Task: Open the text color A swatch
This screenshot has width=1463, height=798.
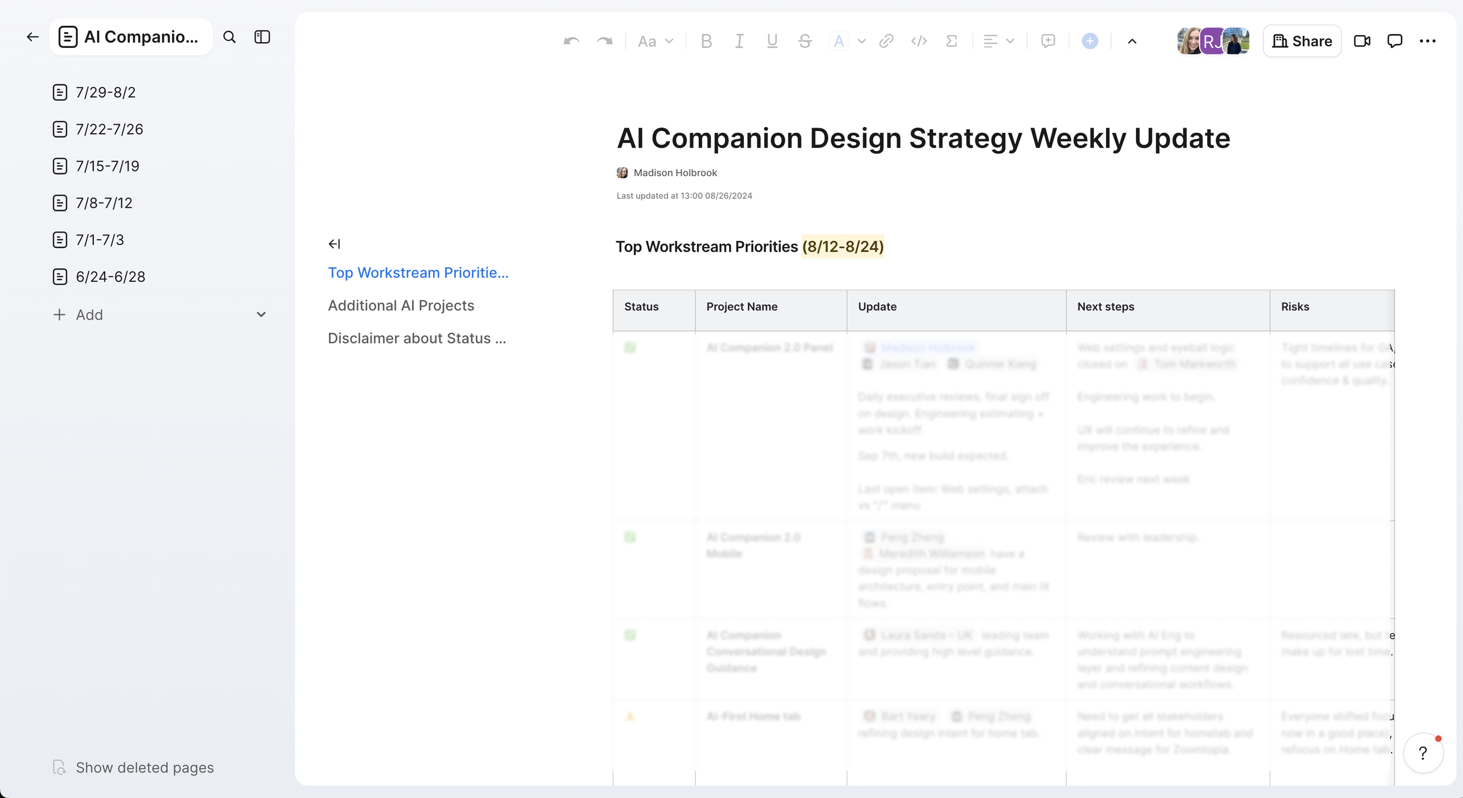Action: pyautogui.click(x=839, y=41)
